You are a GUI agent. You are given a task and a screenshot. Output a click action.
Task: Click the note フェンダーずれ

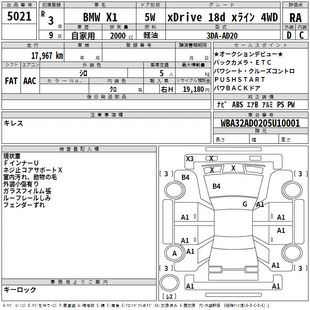pos(24,205)
